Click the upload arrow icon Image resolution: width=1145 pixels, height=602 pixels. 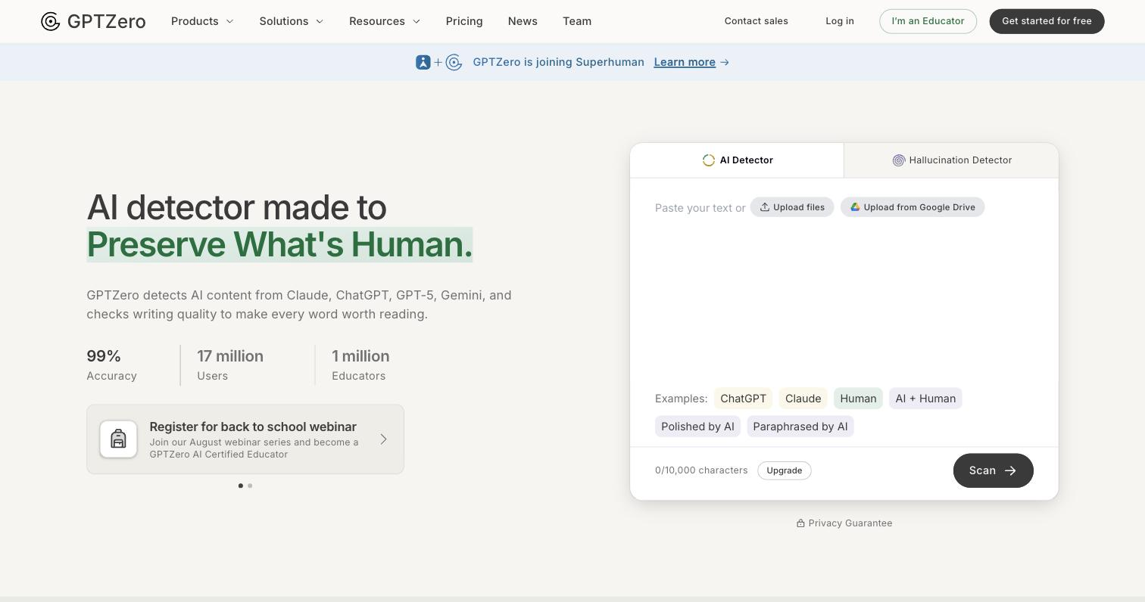[765, 207]
